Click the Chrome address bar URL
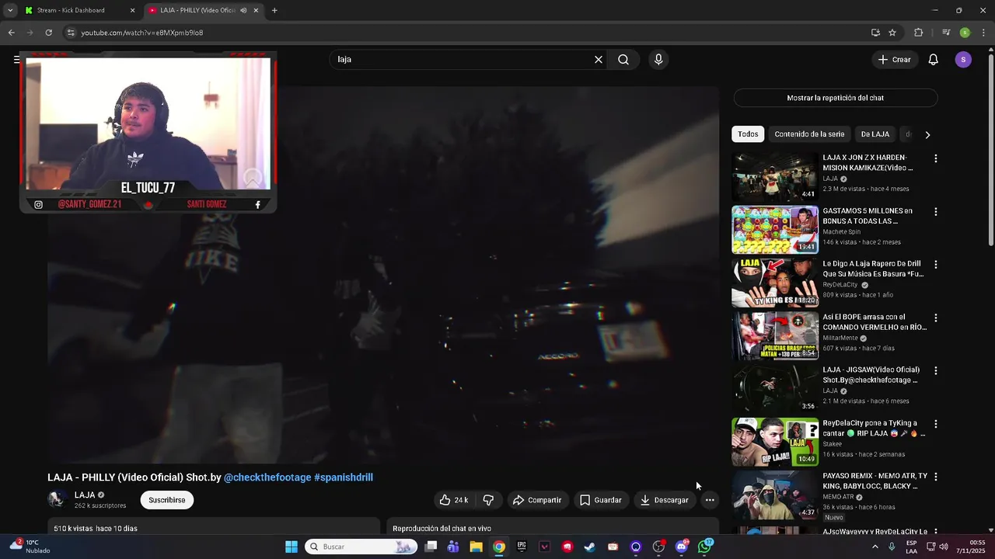Viewport: 995px width, 559px height. tap(142, 33)
